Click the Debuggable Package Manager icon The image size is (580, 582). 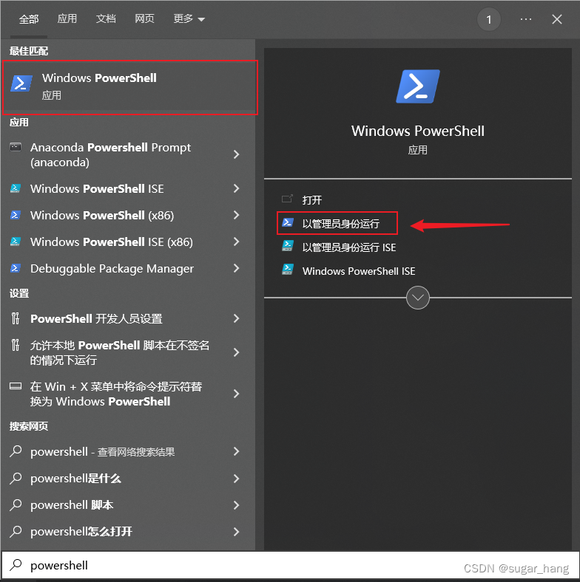(x=16, y=268)
